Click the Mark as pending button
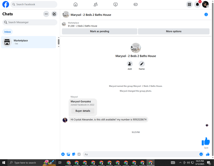This screenshot has height=166, width=214. (x=100, y=31)
